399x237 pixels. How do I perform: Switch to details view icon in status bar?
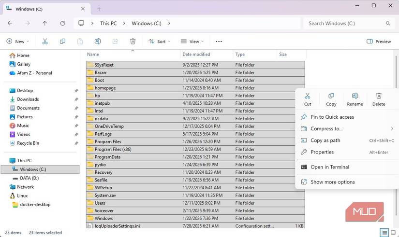tap(384, 233)
